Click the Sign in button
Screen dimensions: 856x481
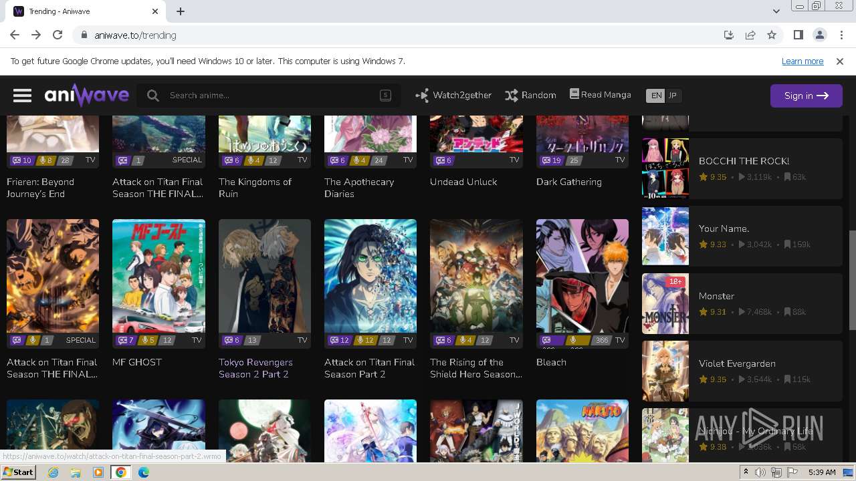pos(806,96)
